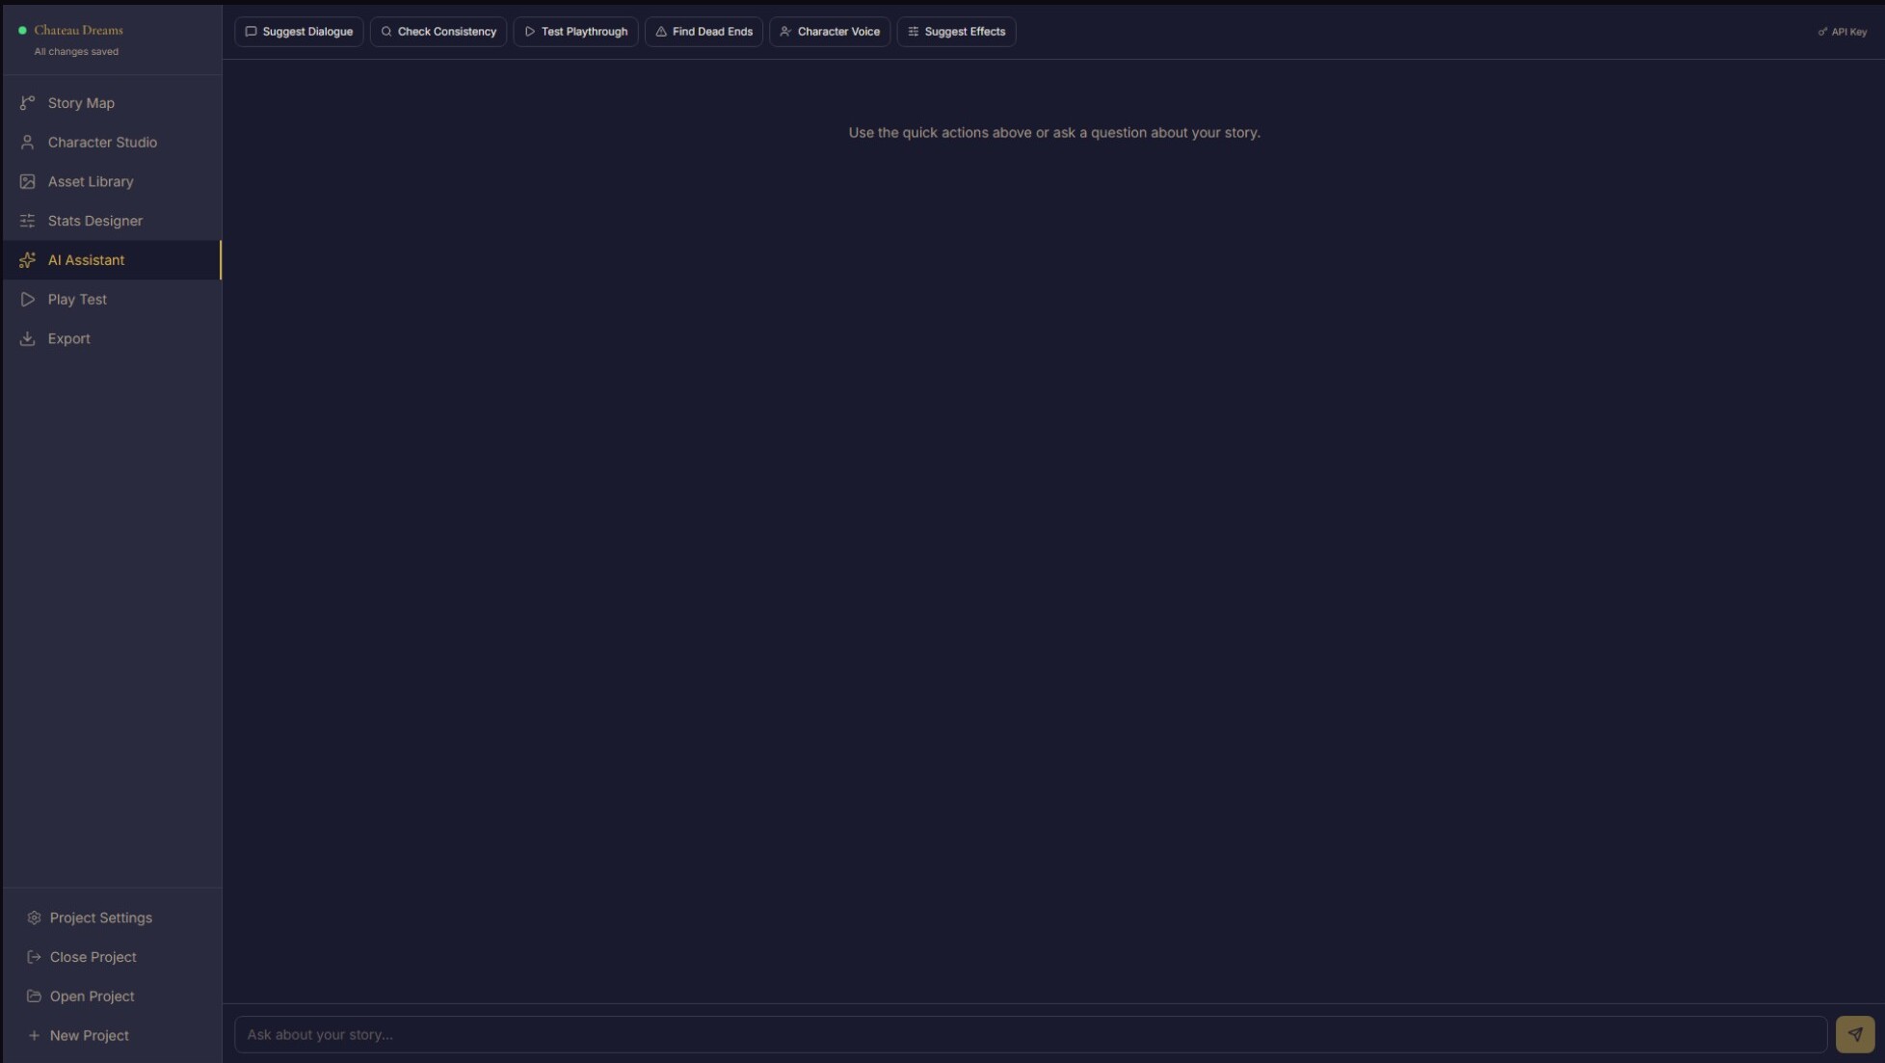Screen dimensions: 1885x1063
Task: Click Suggest Effects
Action: [x=956, y=31]
